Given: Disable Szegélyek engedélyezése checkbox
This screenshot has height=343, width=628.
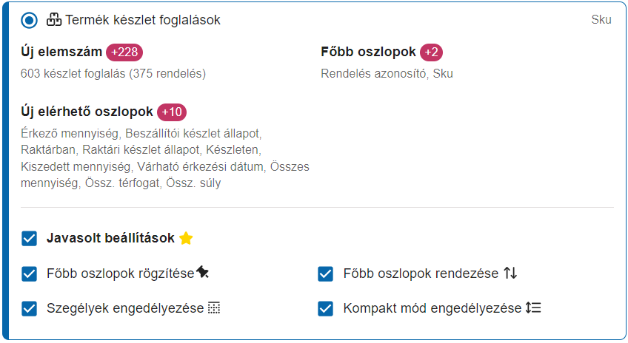Looking at the screenshot, I should (29, 308).
